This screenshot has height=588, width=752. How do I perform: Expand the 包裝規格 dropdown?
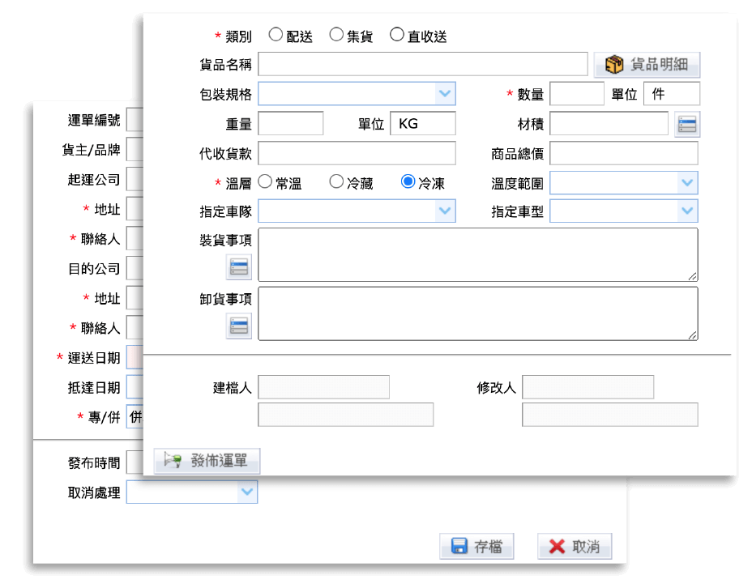pos(445,94)
